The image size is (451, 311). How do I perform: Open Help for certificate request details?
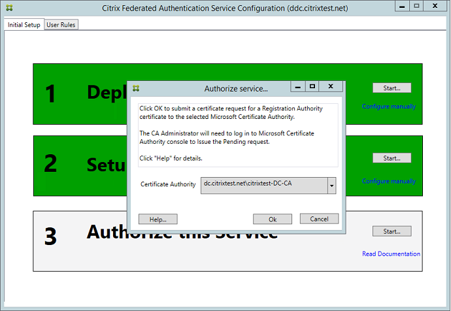[x=158, y=220]
